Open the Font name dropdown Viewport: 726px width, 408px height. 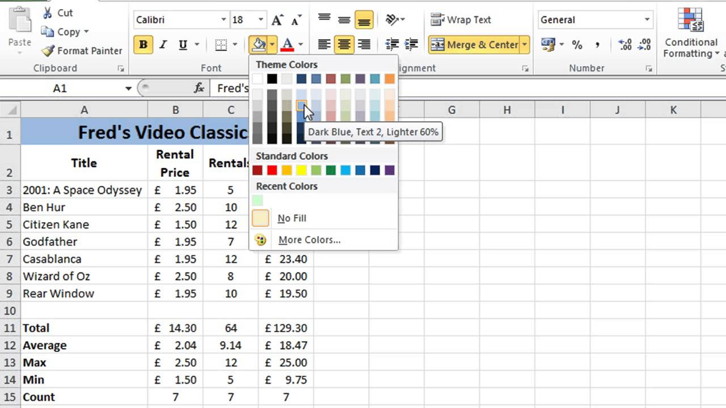[x=224, y=19]
